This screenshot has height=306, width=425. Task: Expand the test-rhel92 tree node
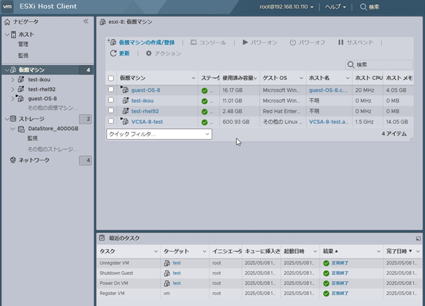pos(13,89)
